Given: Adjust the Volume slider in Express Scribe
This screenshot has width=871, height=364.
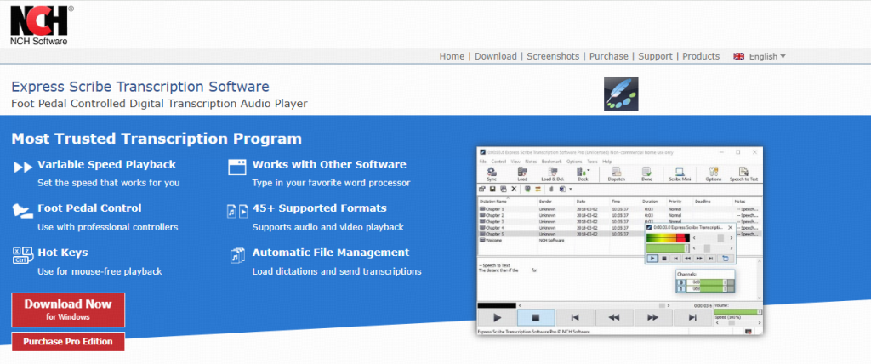Looking at the screenshot, I should (737, 312).
